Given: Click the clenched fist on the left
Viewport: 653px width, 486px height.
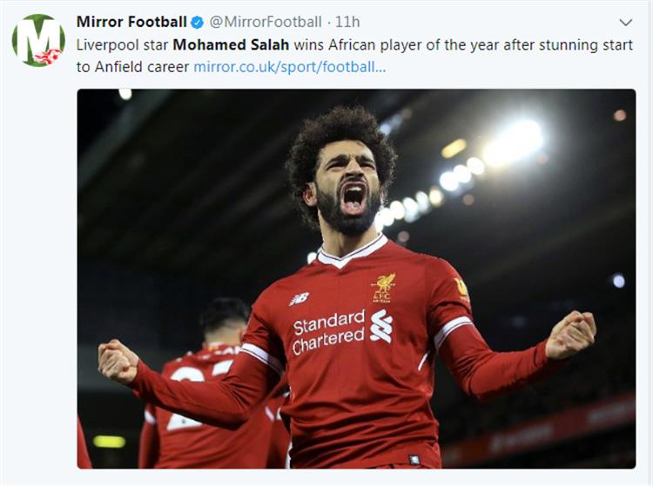Looking at the screenshot, I should coord(118,361).
